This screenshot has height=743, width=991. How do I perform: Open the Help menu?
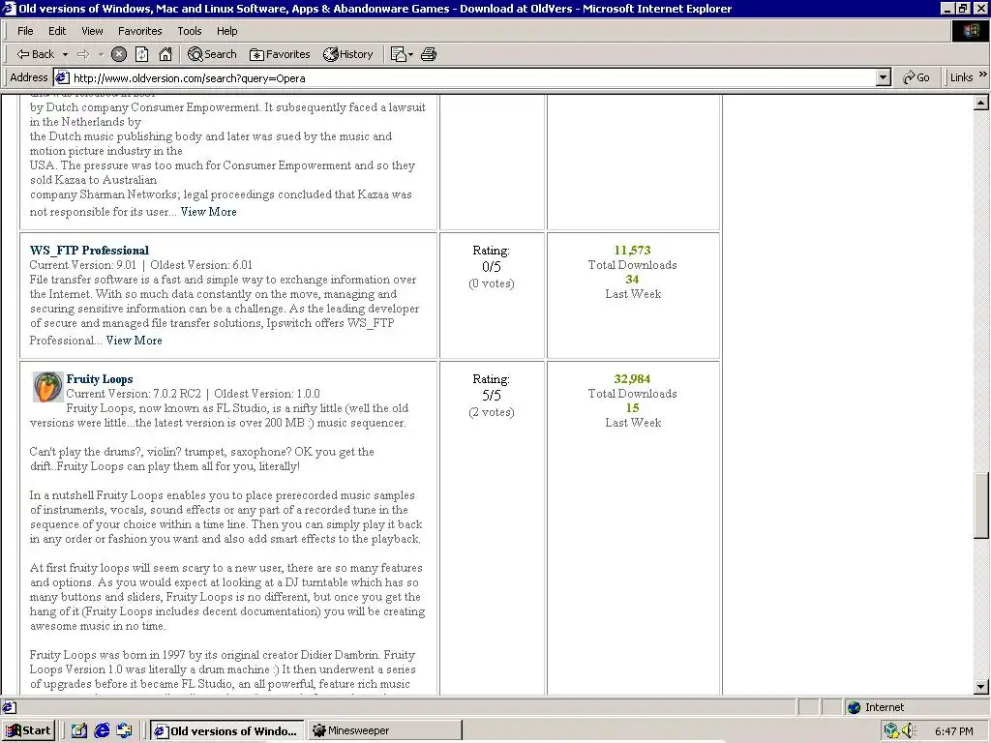(226, 31)
